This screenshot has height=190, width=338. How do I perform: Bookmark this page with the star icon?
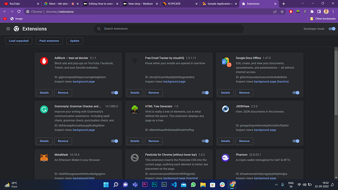pyautogui.click(x=282, y=12)
